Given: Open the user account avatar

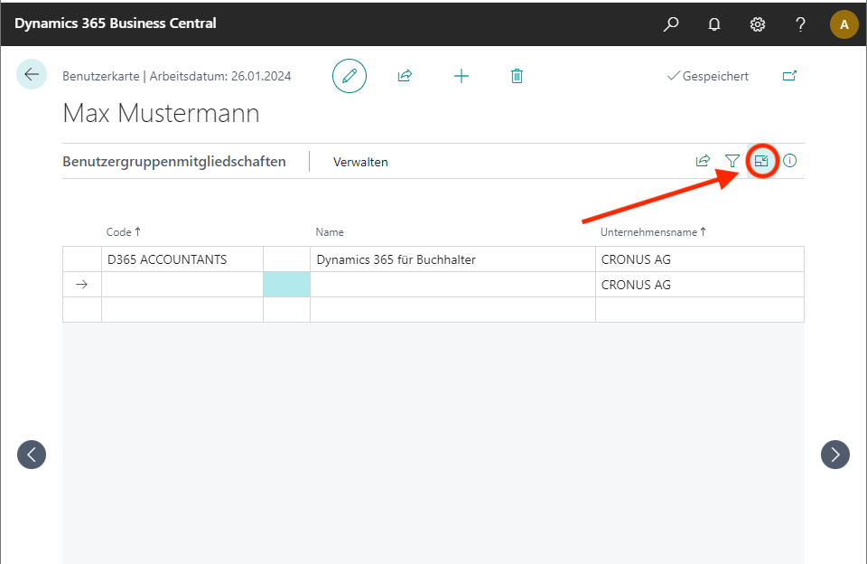Looking at the screenshot, I should tap(844, 24).
